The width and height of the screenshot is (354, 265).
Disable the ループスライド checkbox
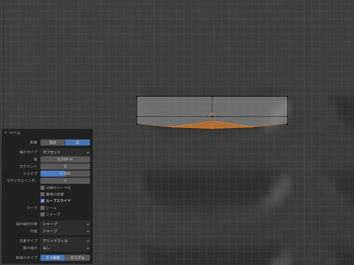42,201
